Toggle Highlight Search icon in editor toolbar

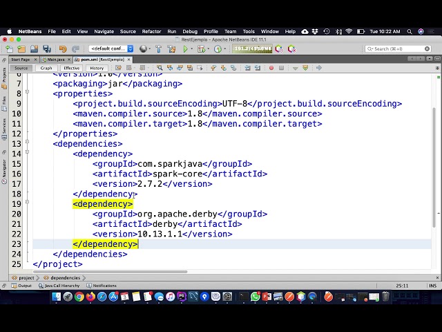(x=190, y=68)
